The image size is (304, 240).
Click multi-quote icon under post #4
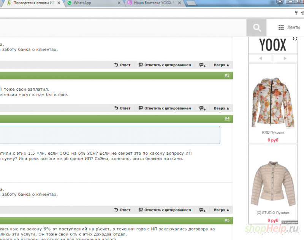(x=203, y=210)
